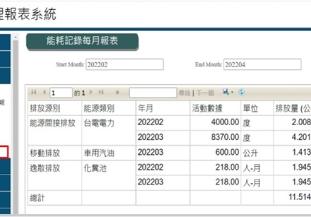This screenshot has height=217, width=311.
Task: Select the 活動數據 column header
Action: pos(216,108)
